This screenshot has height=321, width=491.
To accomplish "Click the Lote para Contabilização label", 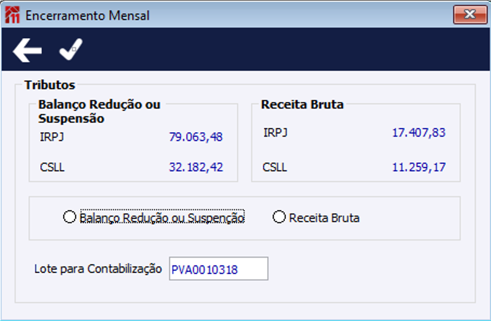I will pyautogui.click(x=98, y=268).
